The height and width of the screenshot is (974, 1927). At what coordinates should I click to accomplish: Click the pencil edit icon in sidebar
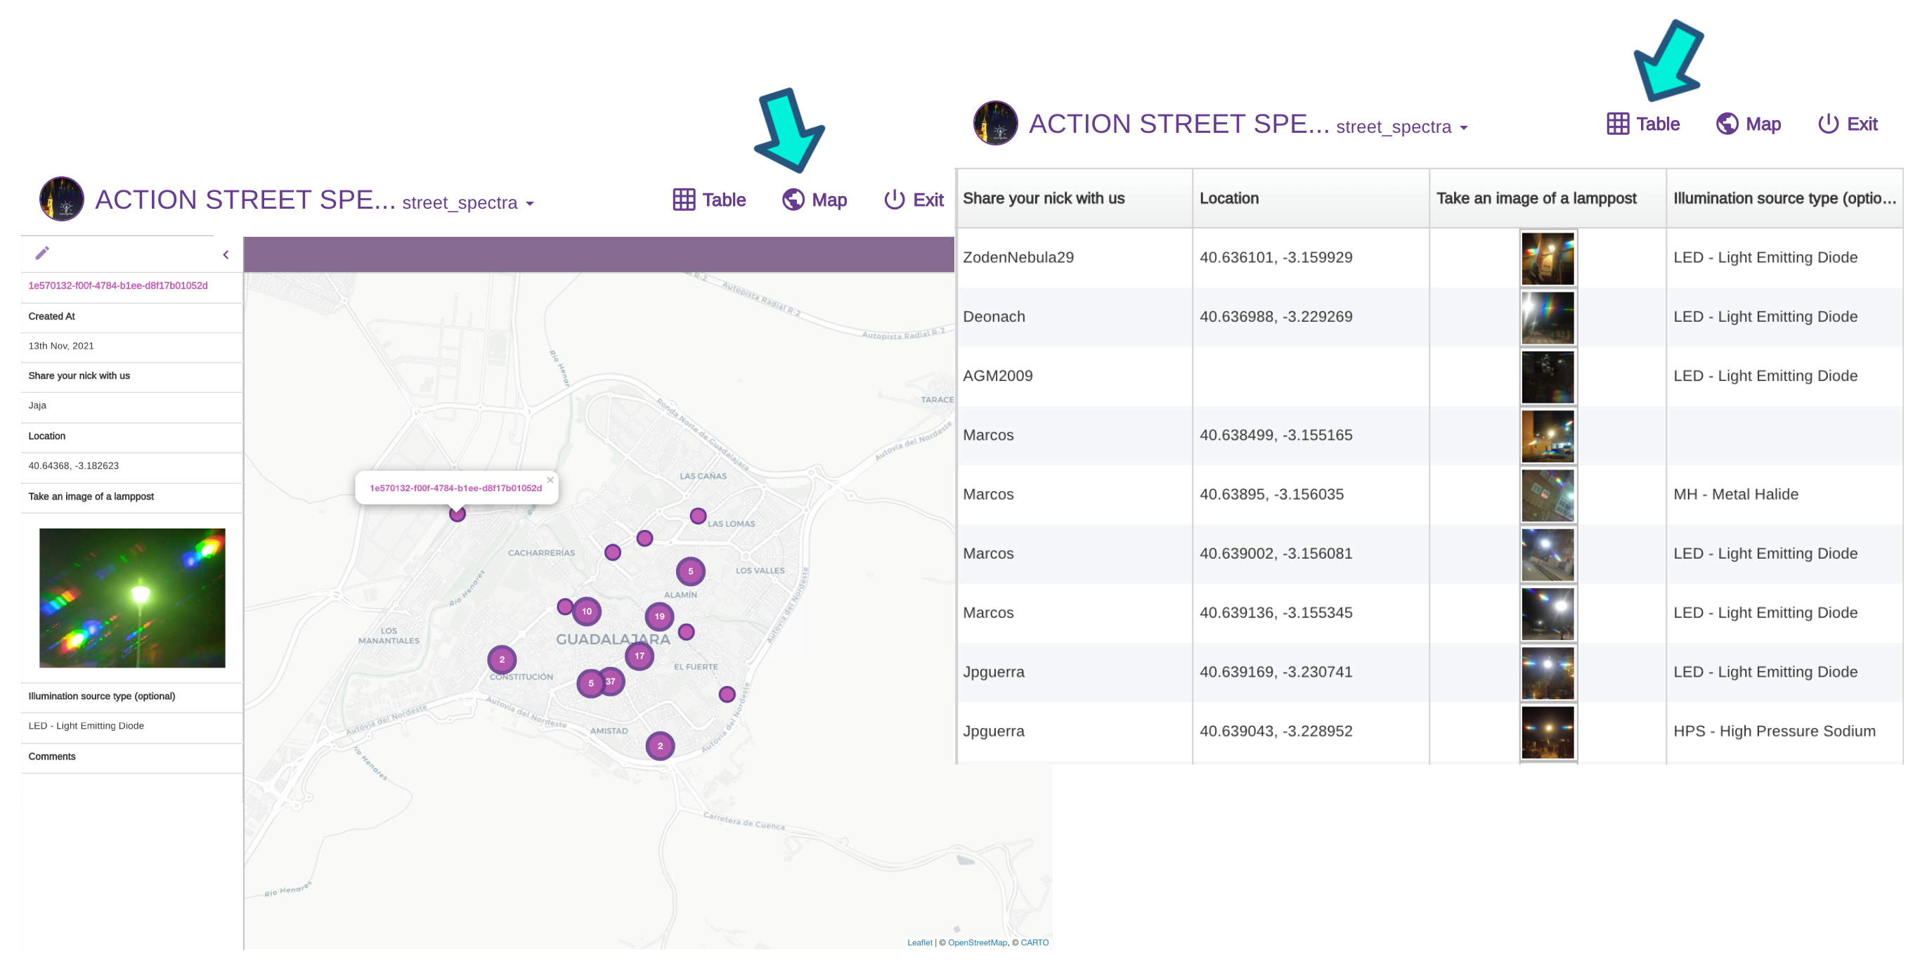(x=42, y=254)
